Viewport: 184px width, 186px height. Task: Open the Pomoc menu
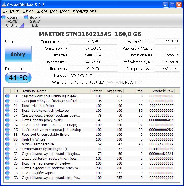pos(65,11)
